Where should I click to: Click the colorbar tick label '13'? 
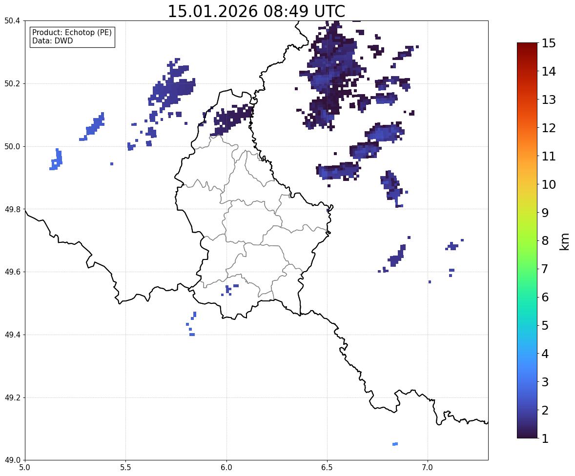click(x=549, y=99)
